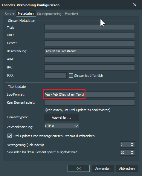142x176 pixels.
Task: Click the Kein Element spielt field
Action: tap(89, 102)
